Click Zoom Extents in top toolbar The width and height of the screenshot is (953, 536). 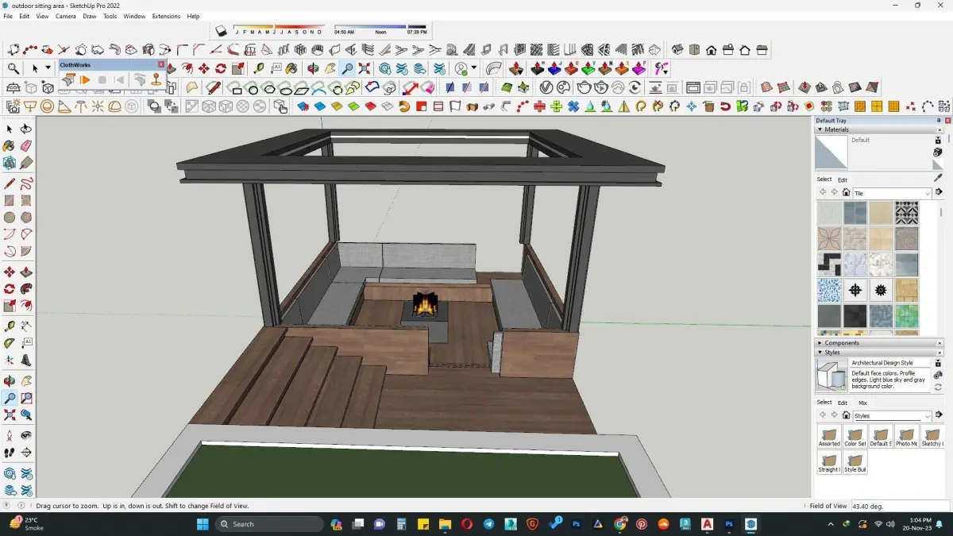pos(365,69)
